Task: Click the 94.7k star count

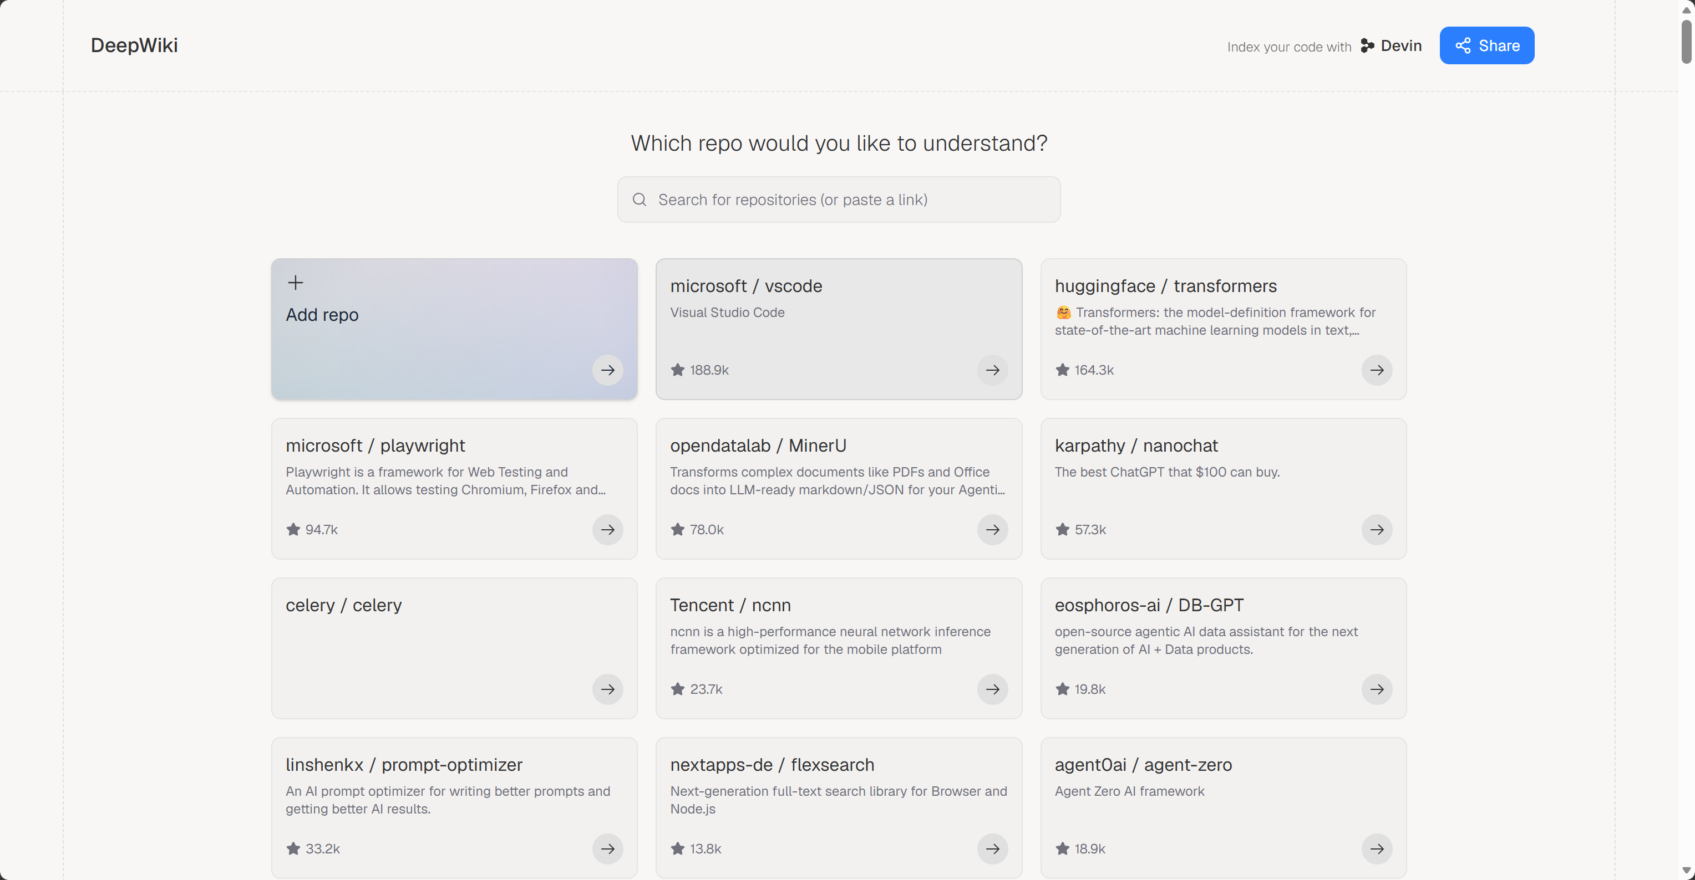Action: point(321,530)
